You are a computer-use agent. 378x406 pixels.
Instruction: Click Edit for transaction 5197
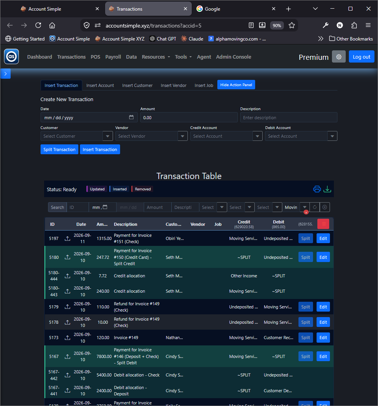[323, 238]
